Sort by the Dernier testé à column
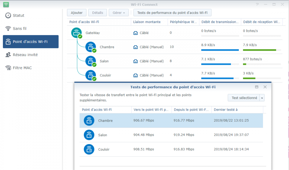Image resolution: width=289 pixels, height=170 pixels. [x=237, y=110]
